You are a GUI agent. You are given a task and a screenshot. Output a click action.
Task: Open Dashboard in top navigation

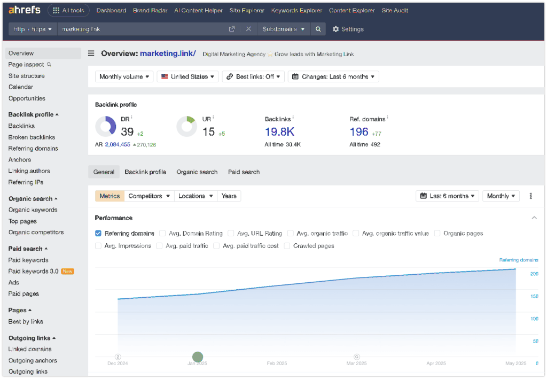(111, 11)
